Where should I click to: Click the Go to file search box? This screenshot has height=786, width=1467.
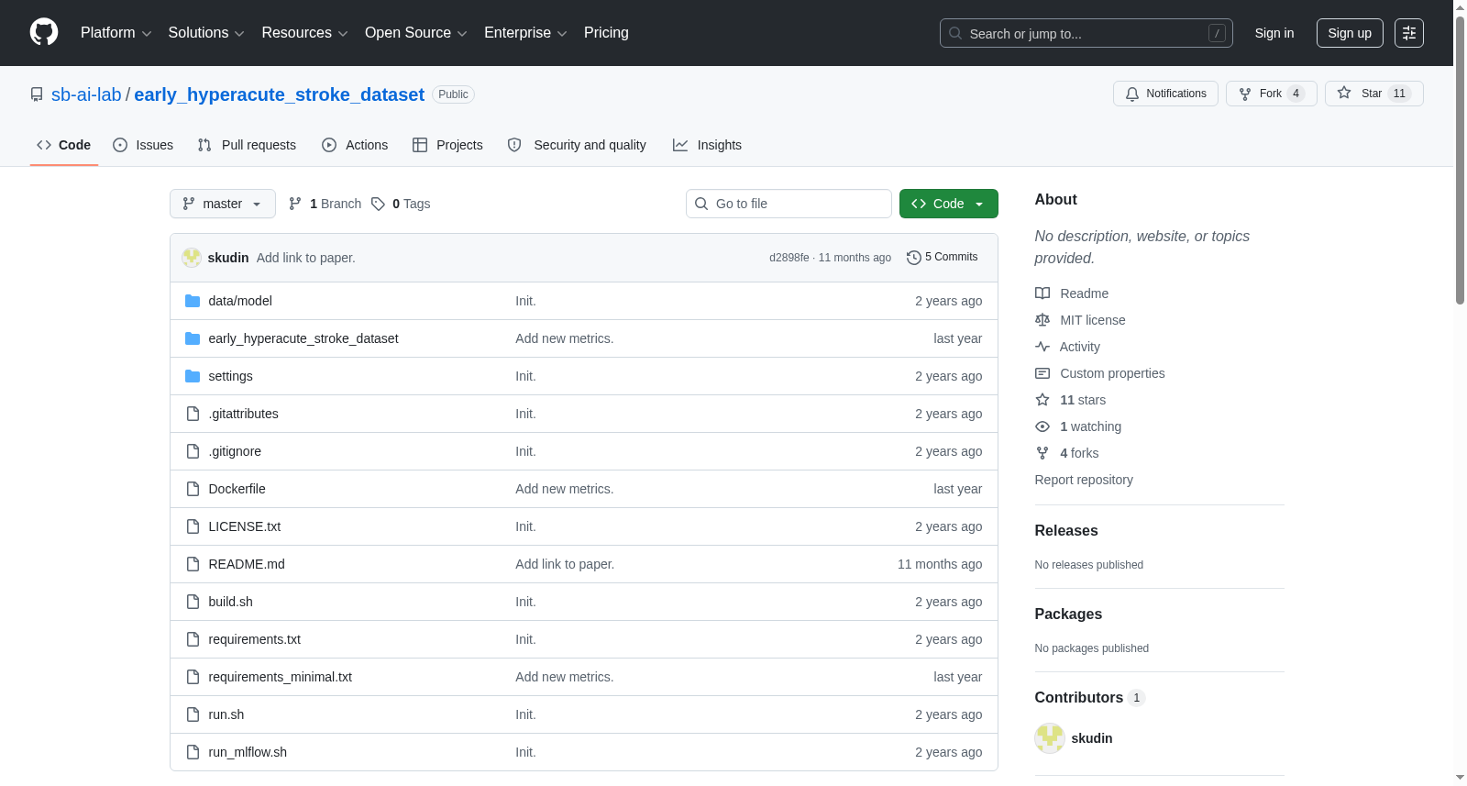coord(789,204)
